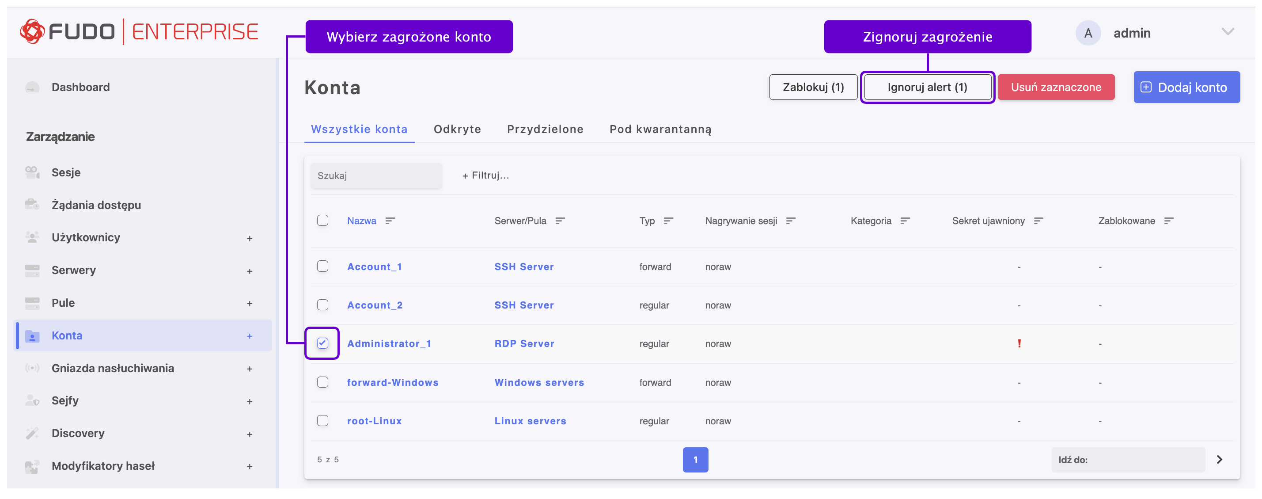Click the Szukaj search field

coord(376,175)
